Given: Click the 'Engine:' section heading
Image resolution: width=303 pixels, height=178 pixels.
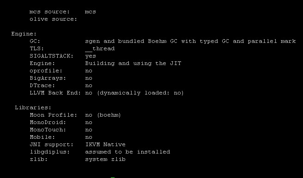Looking at the screenshot, I should pyautogui.click(x=24, y=34).
